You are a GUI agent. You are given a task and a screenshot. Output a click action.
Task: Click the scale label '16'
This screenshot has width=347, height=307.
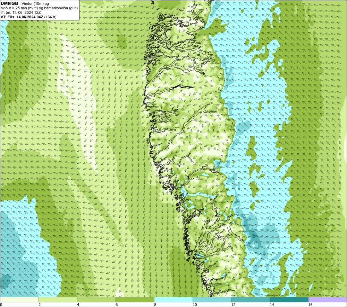coord(310,305)
